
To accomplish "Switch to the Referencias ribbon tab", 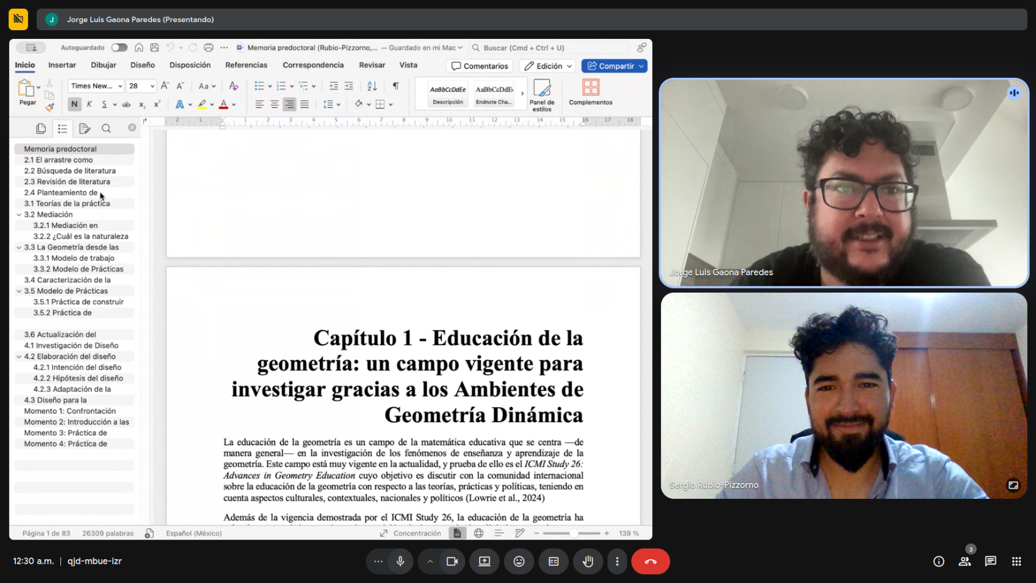I will 246,65.
